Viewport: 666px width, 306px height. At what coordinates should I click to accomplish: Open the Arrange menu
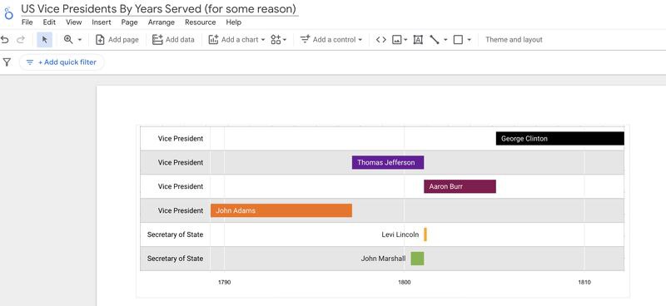coord(161,22)
